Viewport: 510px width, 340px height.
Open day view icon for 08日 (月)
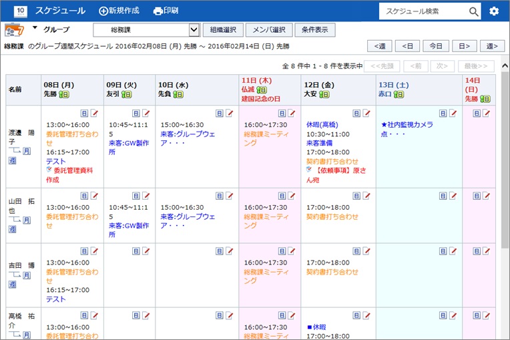(x=64, y=94)
